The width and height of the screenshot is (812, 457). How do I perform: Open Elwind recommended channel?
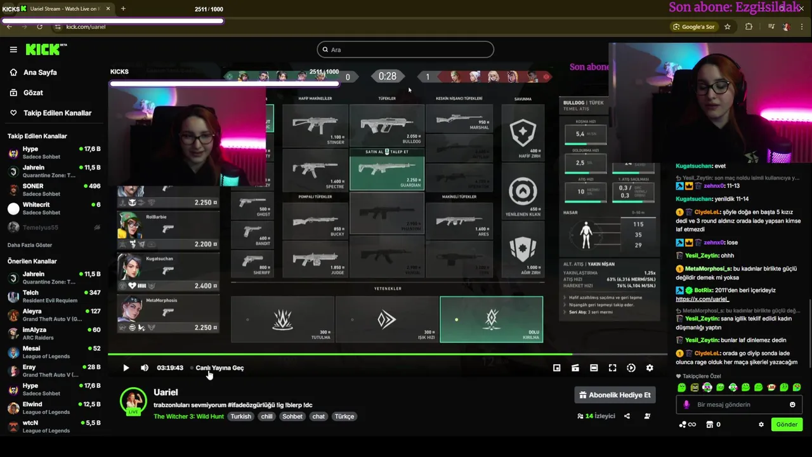pyautogui.click(x=54, y=407)
